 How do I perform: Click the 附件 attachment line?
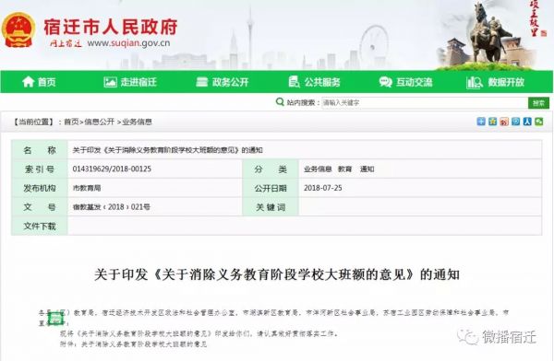click(x=133, y=344)
